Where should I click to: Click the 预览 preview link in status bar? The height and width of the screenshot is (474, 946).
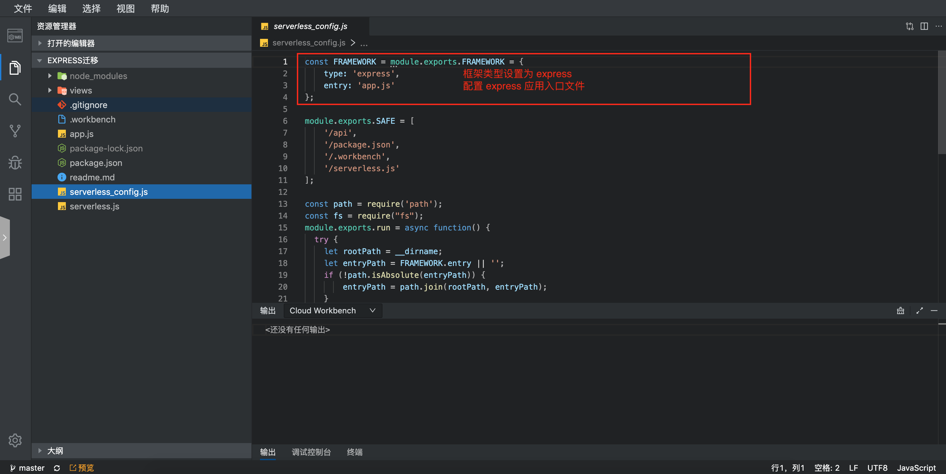pos(82,468)
